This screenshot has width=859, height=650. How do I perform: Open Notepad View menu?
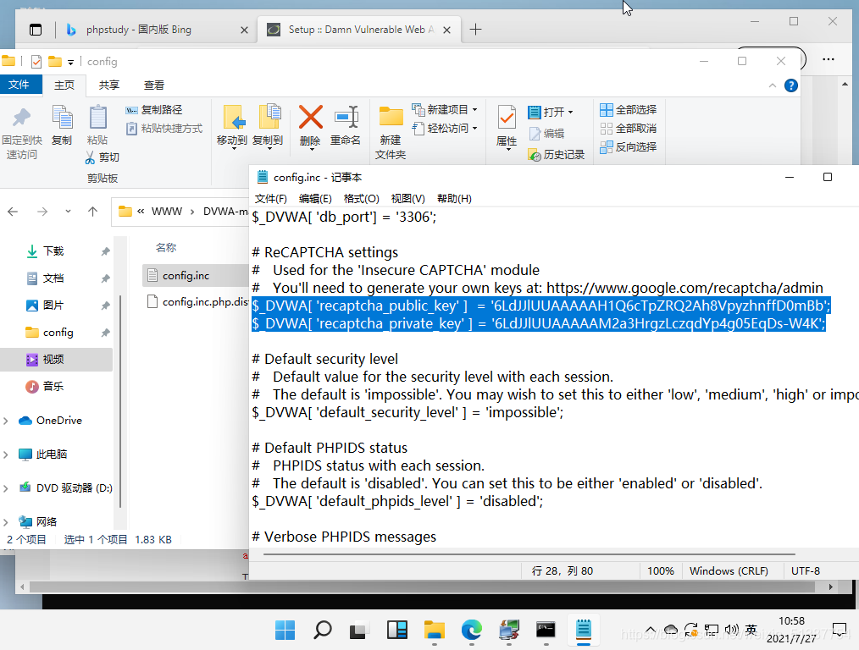coord(407,199)
